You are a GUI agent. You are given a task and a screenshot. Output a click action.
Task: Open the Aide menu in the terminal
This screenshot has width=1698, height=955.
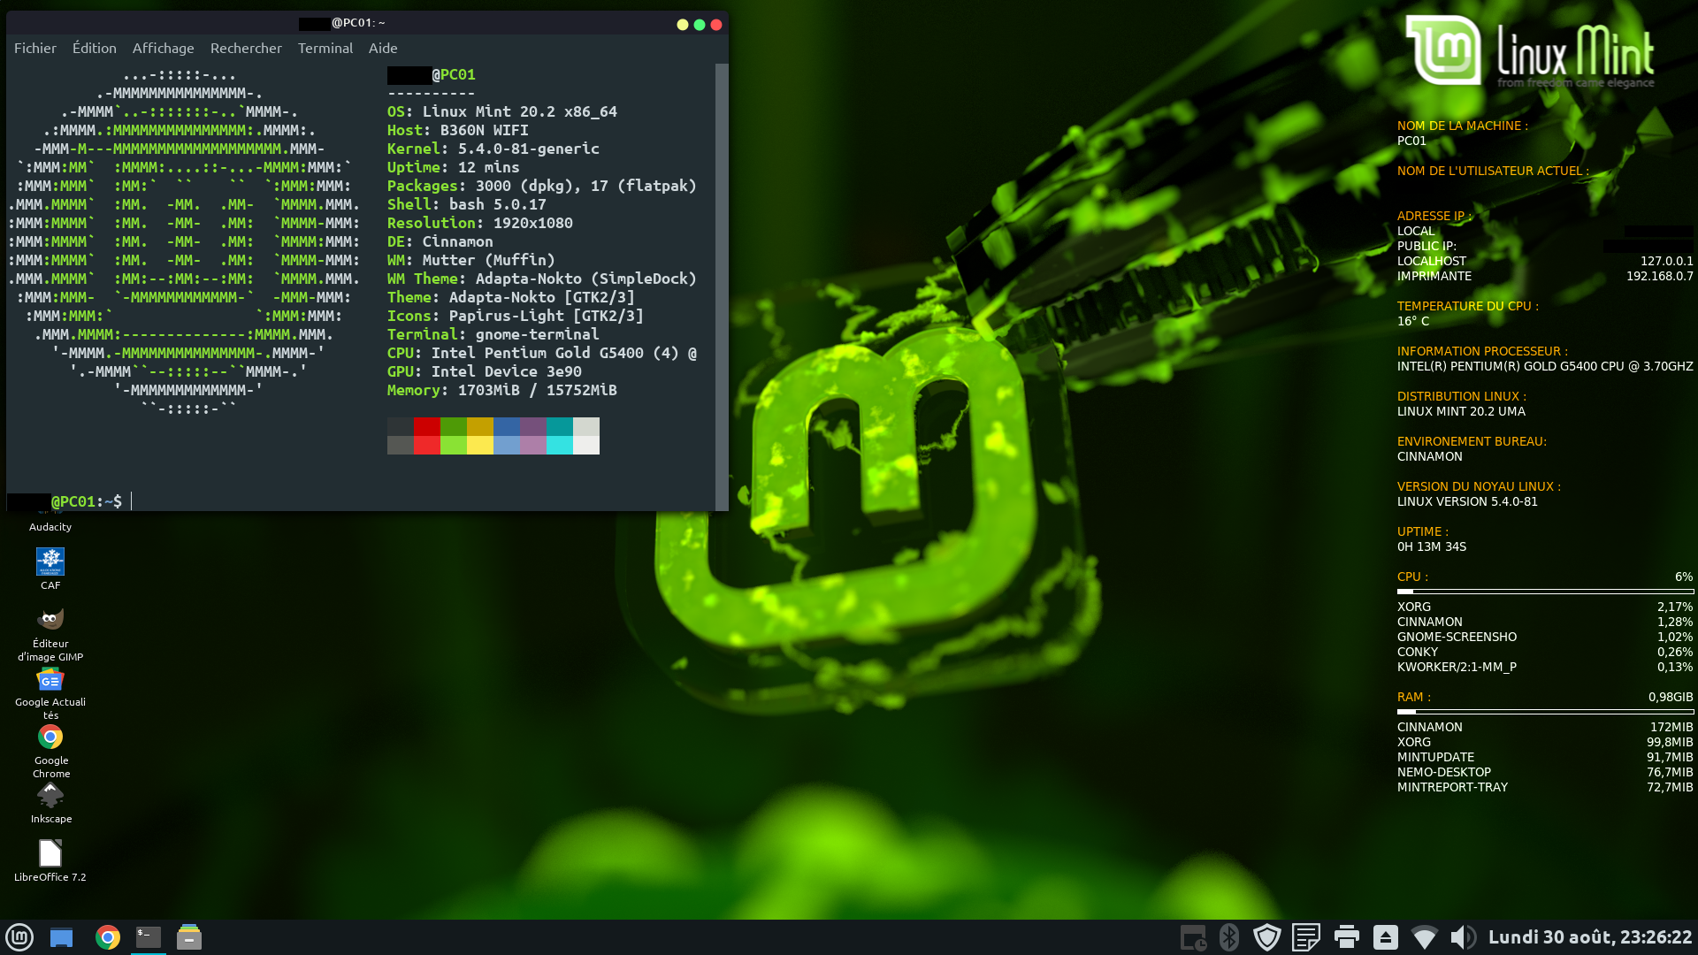pos(383,48)
